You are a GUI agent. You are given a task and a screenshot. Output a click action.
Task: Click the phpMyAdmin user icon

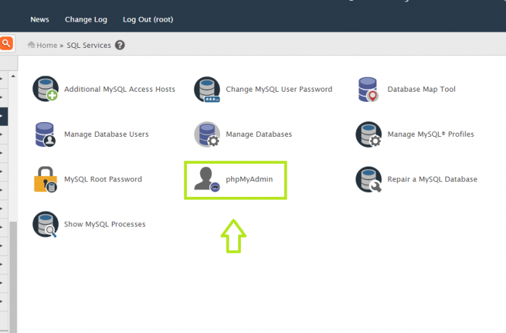(207, 179)
